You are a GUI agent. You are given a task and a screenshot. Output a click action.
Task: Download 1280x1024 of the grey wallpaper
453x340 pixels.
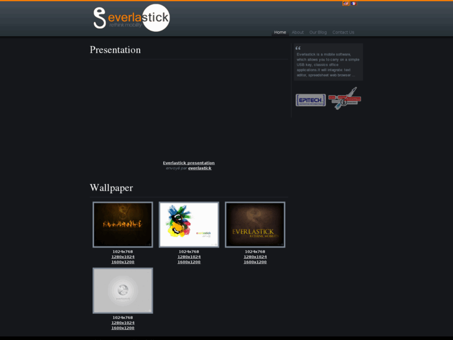[123, 323]
